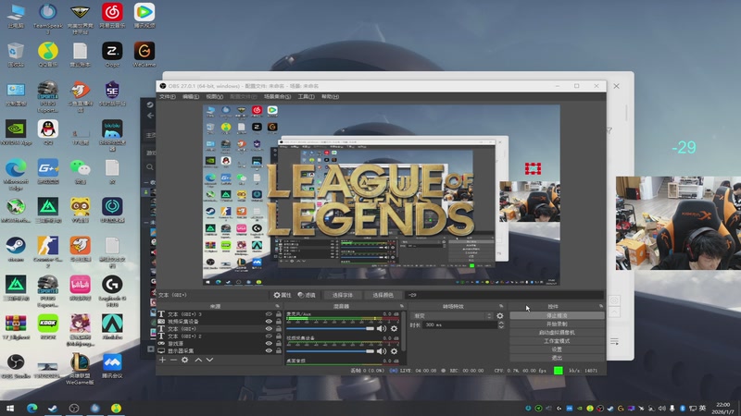Toggle visibility of 视频采集设备 source

269,321
